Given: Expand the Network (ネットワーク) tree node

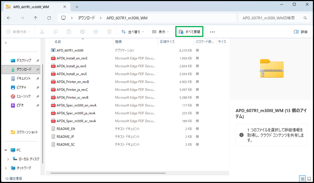Looking at the screenshot, I should coord(6,168).
